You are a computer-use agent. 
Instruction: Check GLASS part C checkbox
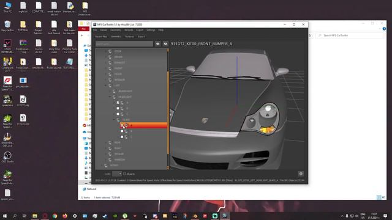click(x=122, y=137)
